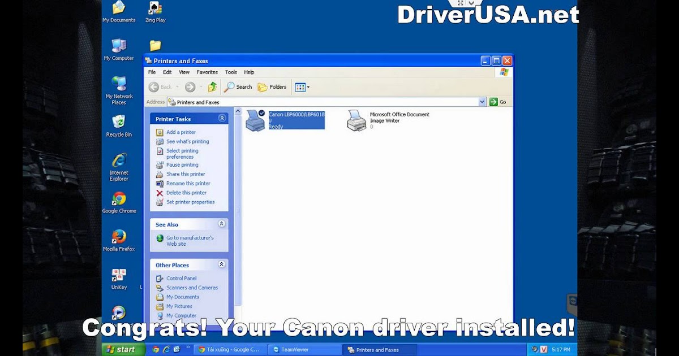
Task: Click Chrome quick launch icon
Action: pyautogui.click(x=156, y=350)
